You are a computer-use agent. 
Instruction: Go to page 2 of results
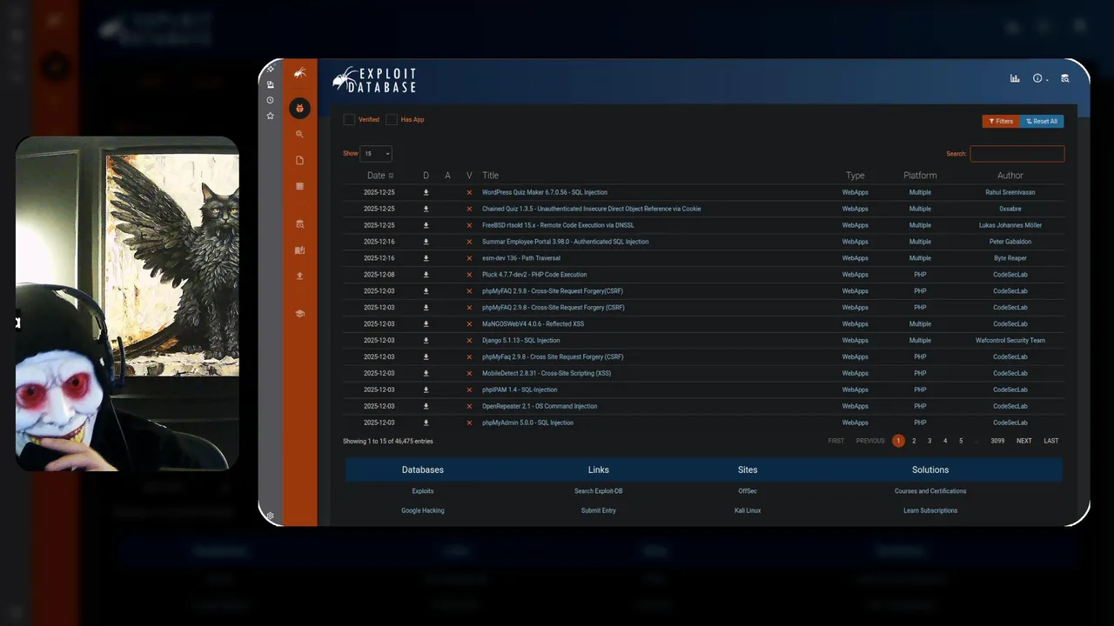[x=914, y=441]
